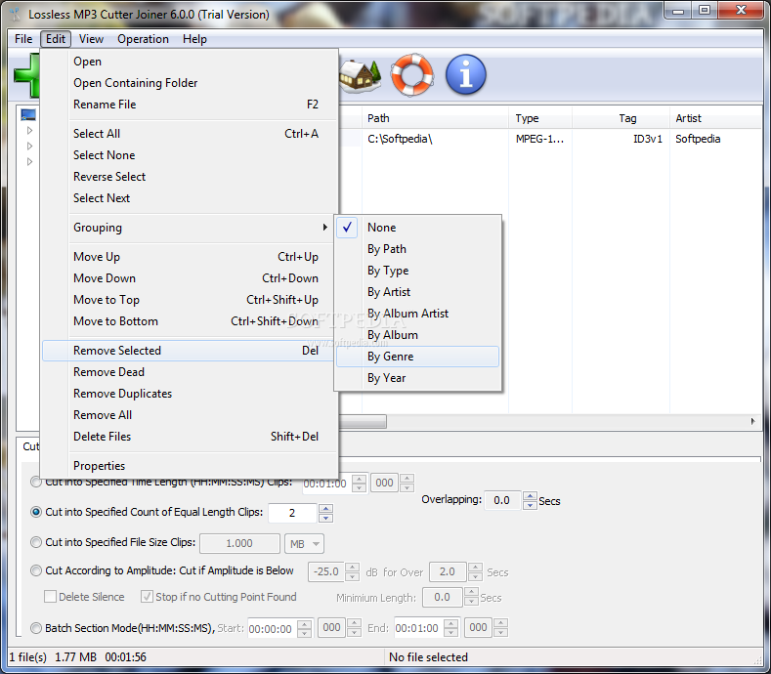Click the file size 1.000 field
771x674 pixels.
tap(239, 543)
